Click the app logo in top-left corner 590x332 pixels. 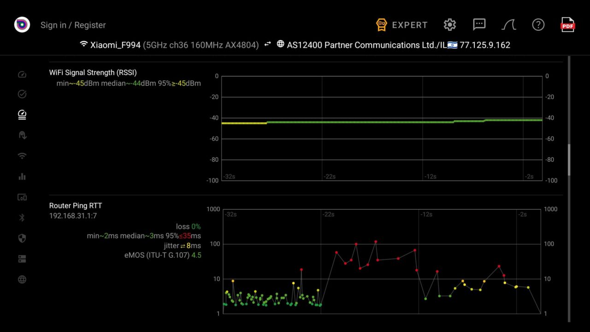pos(22,25)
